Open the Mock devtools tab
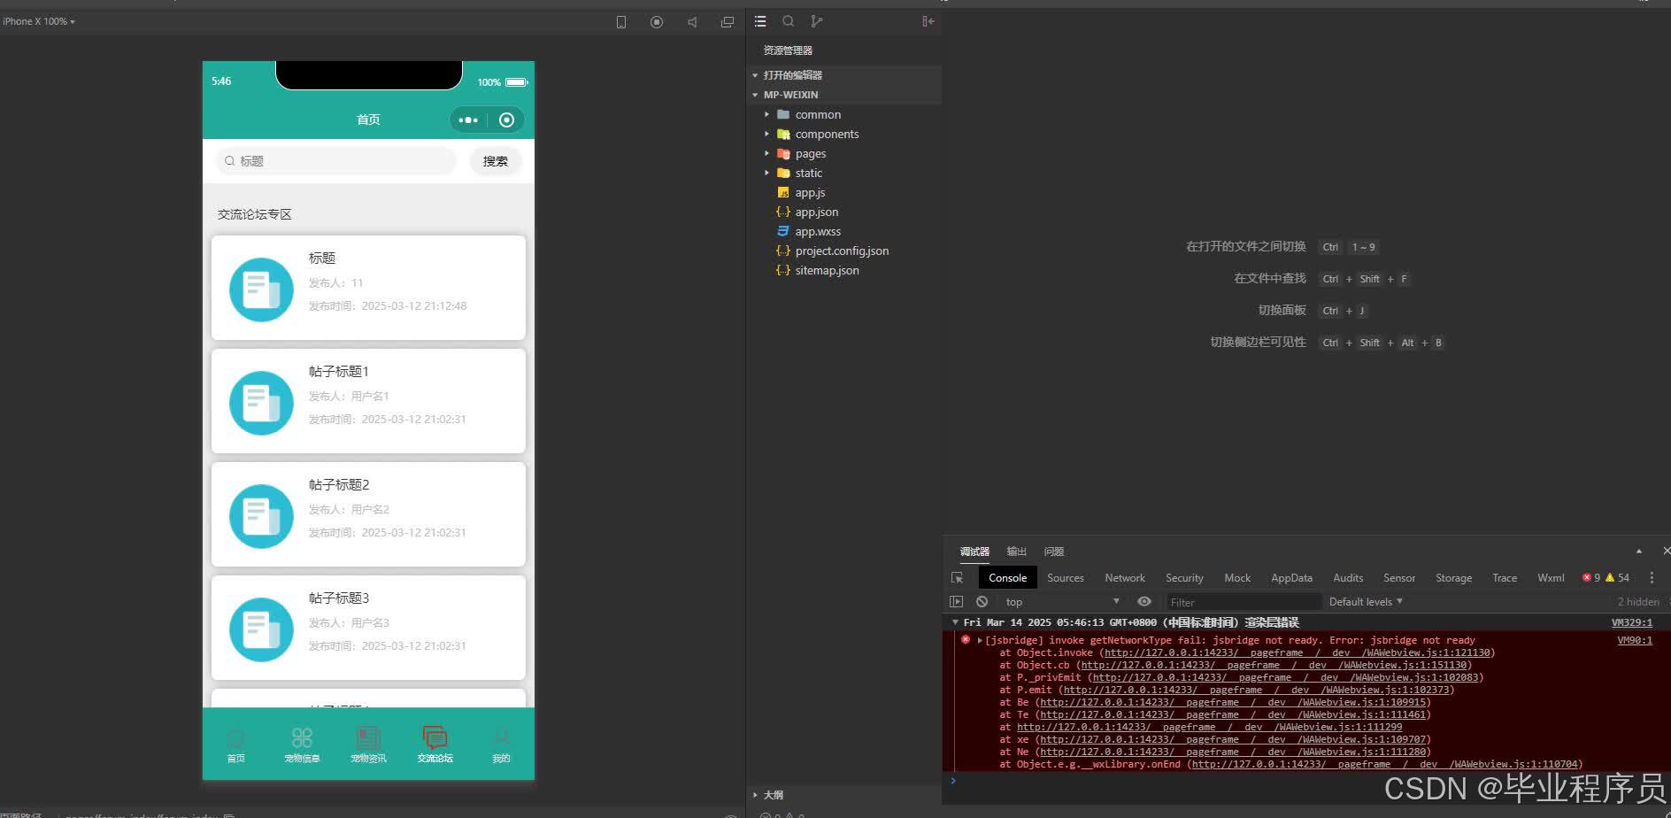 point(1237,577)
